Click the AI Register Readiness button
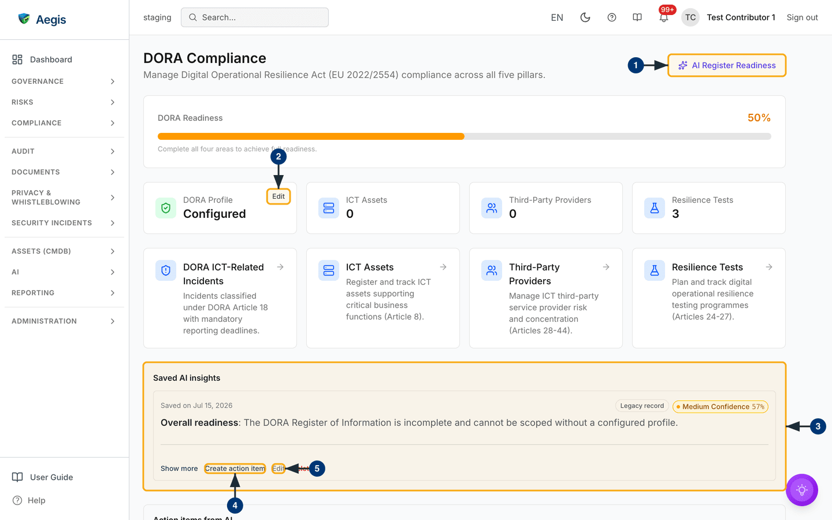Image resolution: width=832 pixels, height=520 pixels. click(x=727, y=65)
